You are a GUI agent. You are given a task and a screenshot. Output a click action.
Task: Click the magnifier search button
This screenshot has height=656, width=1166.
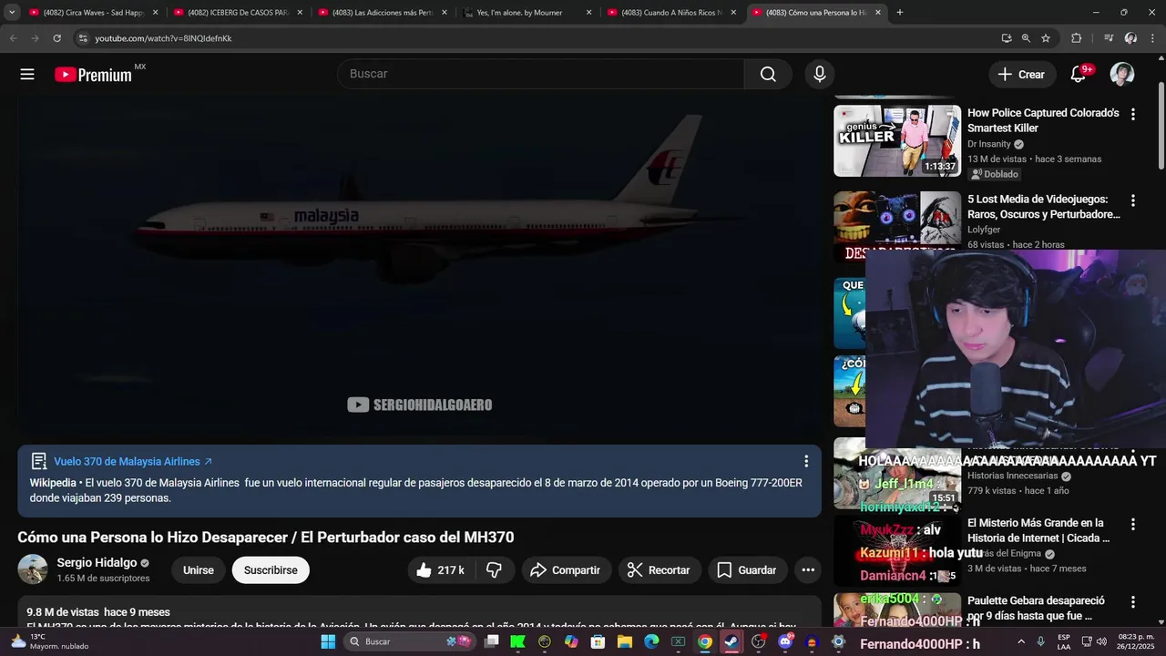pos(768,74)
